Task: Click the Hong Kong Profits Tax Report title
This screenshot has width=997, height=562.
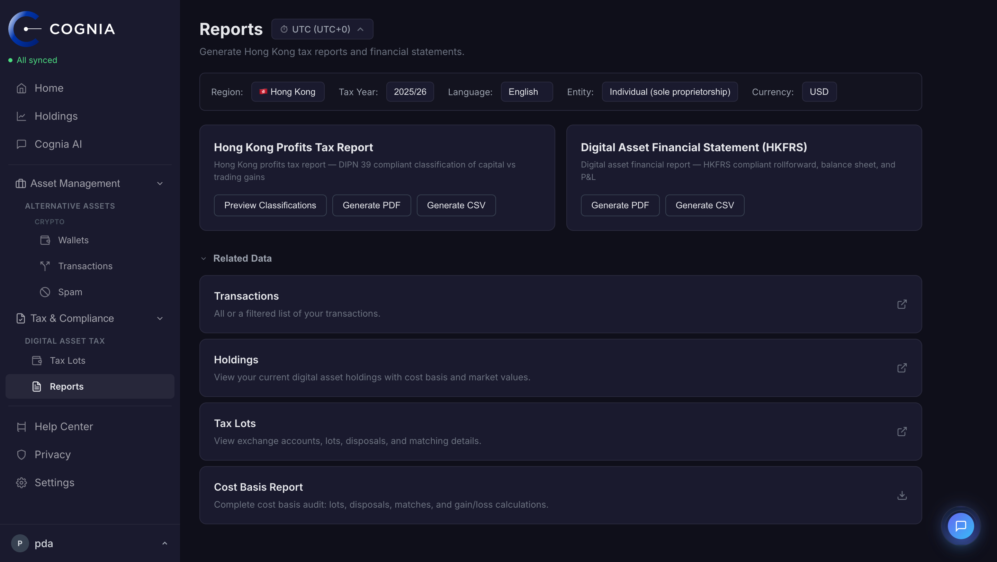Action: click(293, 147)
